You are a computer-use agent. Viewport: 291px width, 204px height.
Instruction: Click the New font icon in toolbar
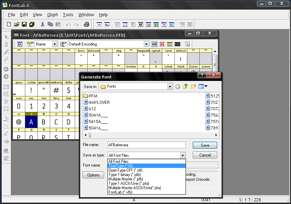[x=9, y=24]
